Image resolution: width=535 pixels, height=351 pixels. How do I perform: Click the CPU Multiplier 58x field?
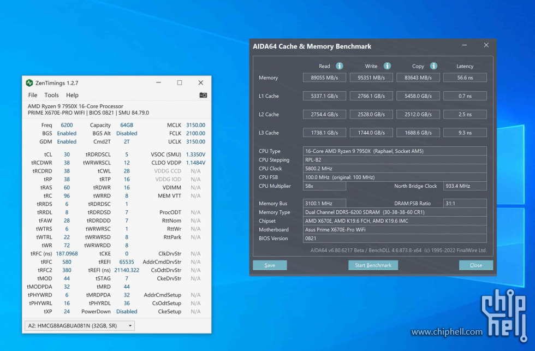324,186
